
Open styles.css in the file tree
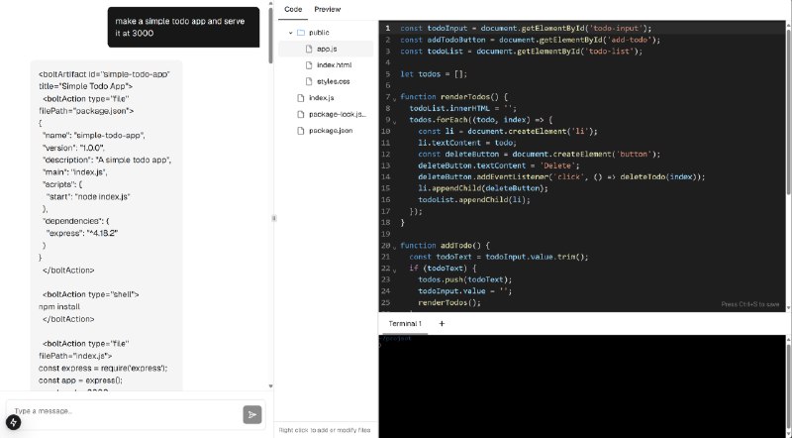click(334, 81)
